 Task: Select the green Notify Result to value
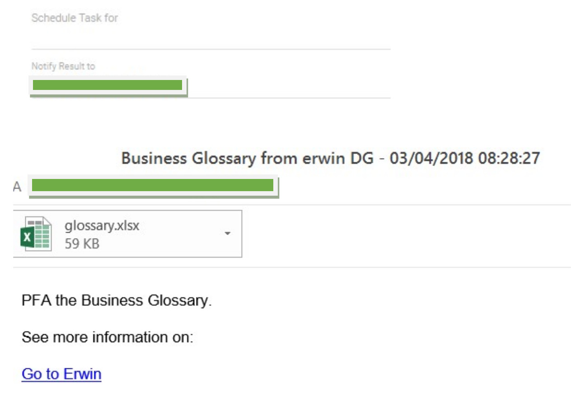coord(108,85)
